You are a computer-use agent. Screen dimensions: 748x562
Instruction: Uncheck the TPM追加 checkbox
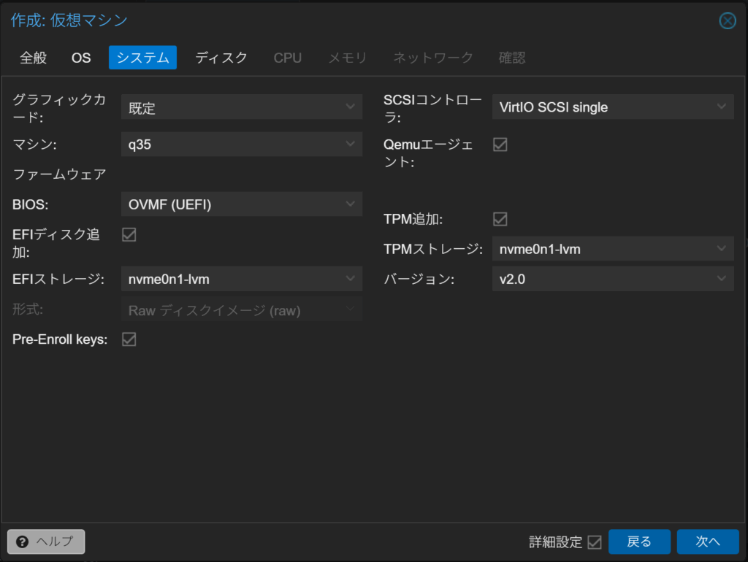coord(500,219)
